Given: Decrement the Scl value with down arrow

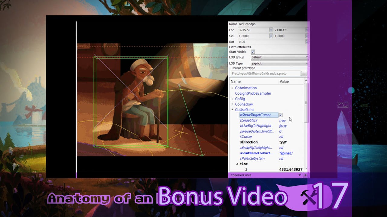Looking at the screenshot, I should pos(271,37).
